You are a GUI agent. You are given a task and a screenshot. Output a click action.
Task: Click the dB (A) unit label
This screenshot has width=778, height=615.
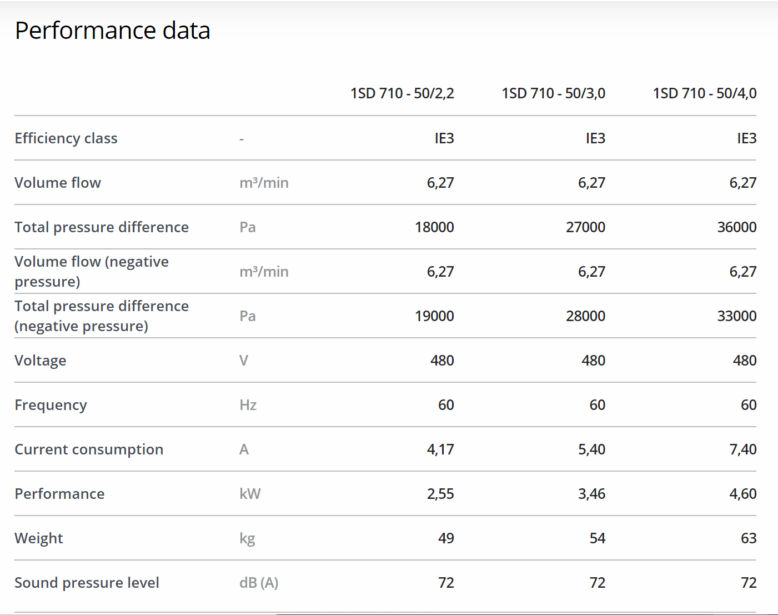(x=259, y=583)
